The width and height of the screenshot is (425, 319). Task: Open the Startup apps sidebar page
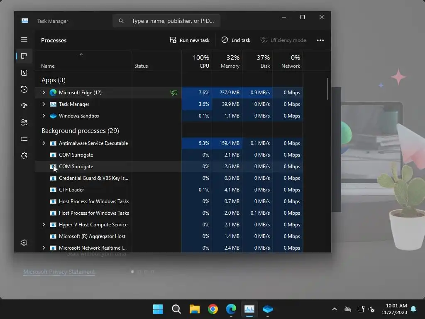[24, 106]
